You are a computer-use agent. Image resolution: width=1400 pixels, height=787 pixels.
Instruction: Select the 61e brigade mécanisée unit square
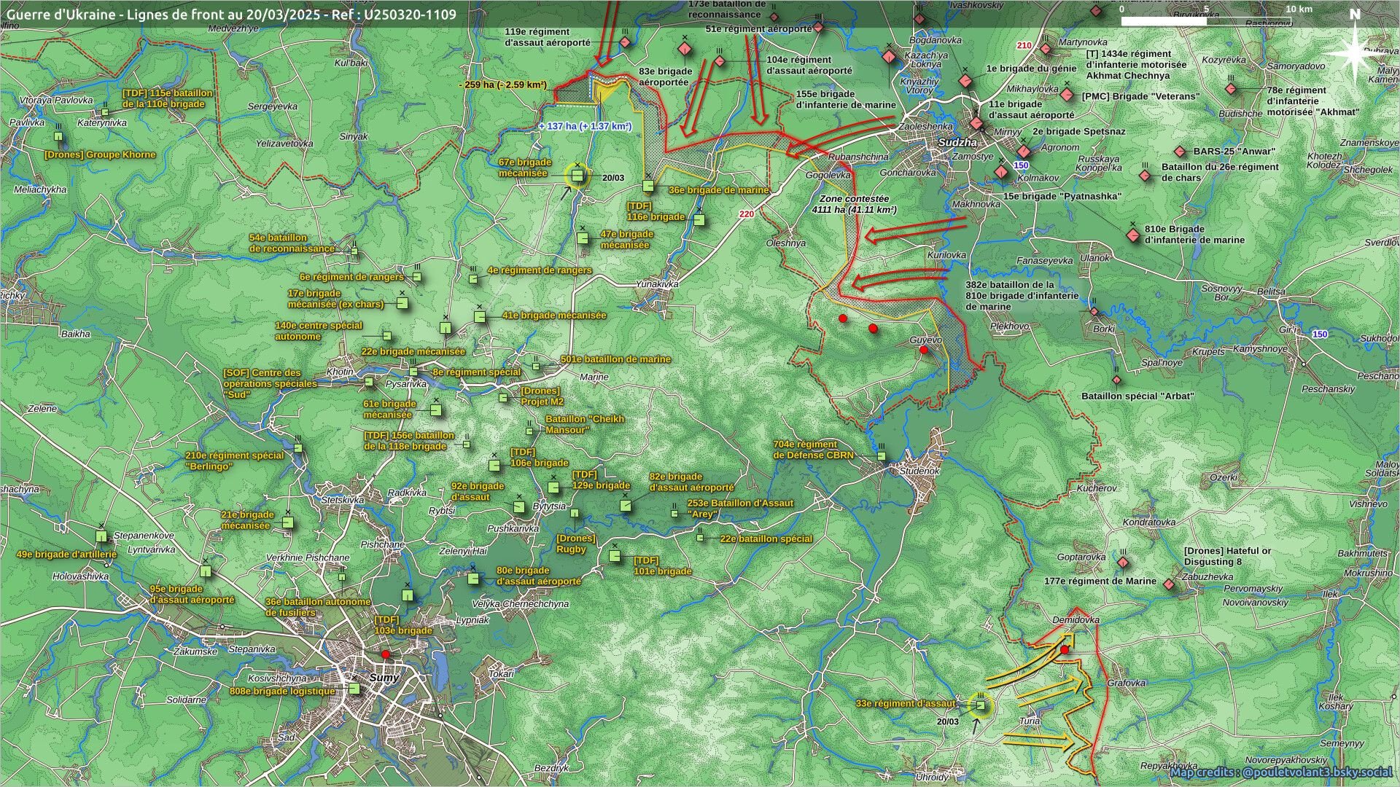(x=436, y=410)
